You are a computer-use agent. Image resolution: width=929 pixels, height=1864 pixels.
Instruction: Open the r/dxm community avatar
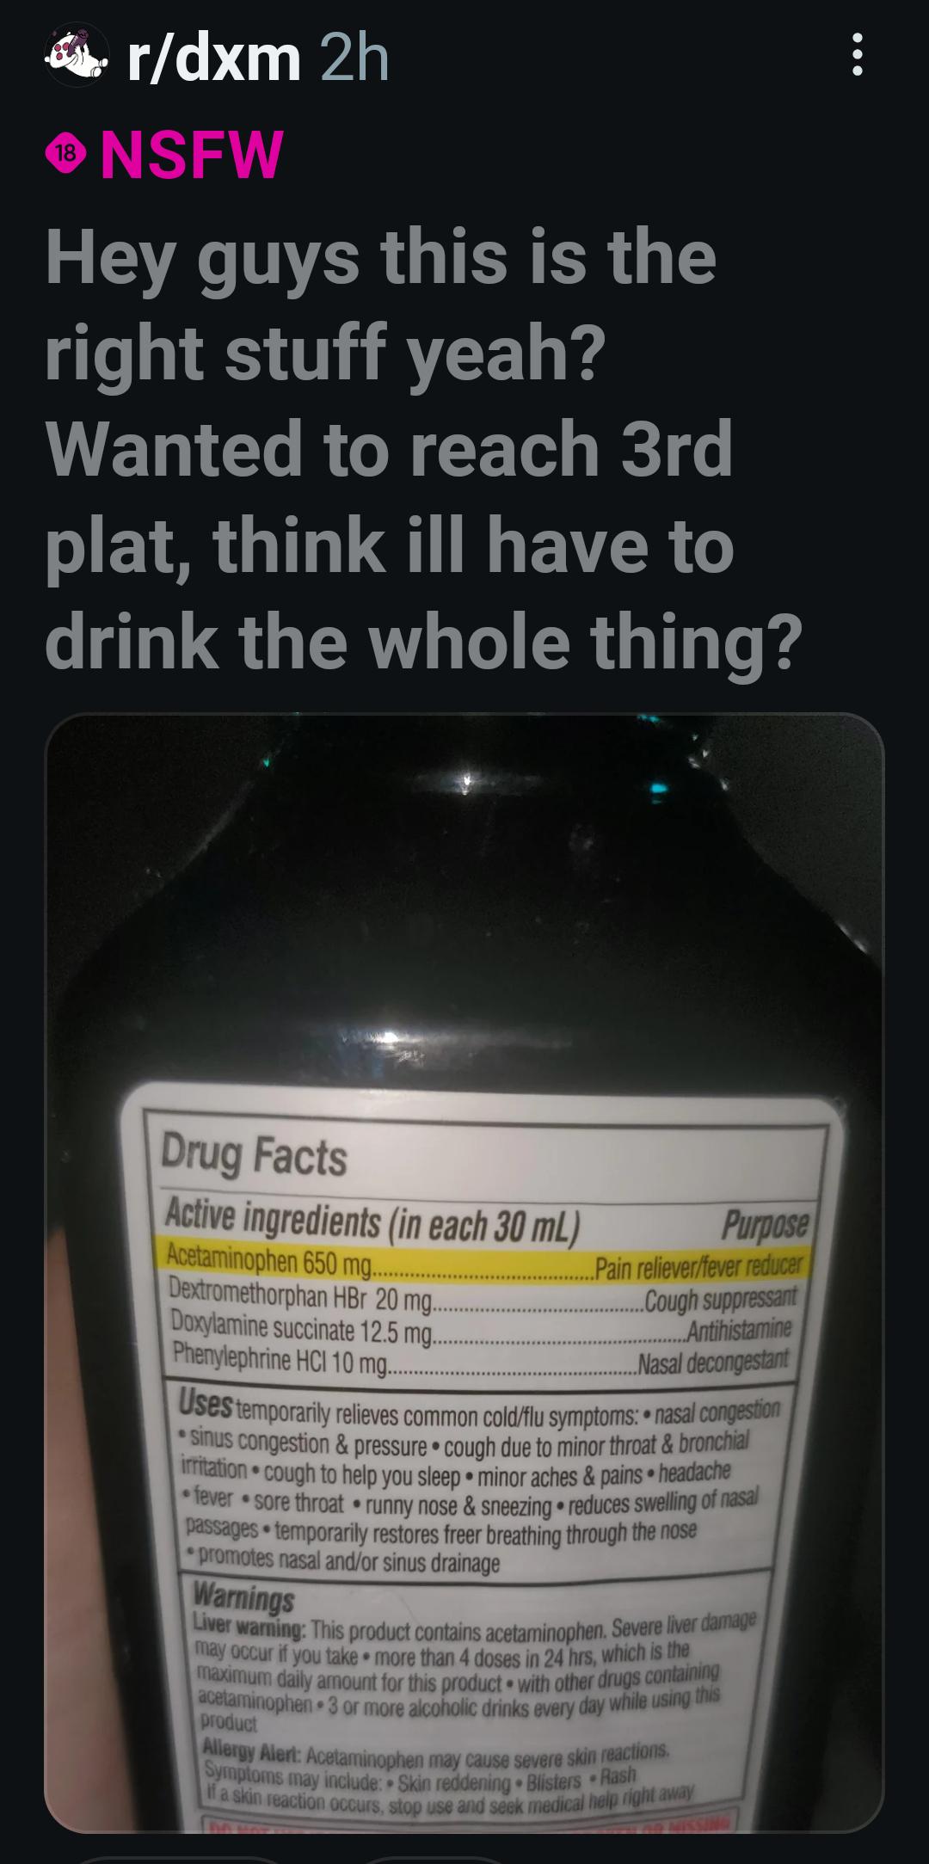[77, 55]
